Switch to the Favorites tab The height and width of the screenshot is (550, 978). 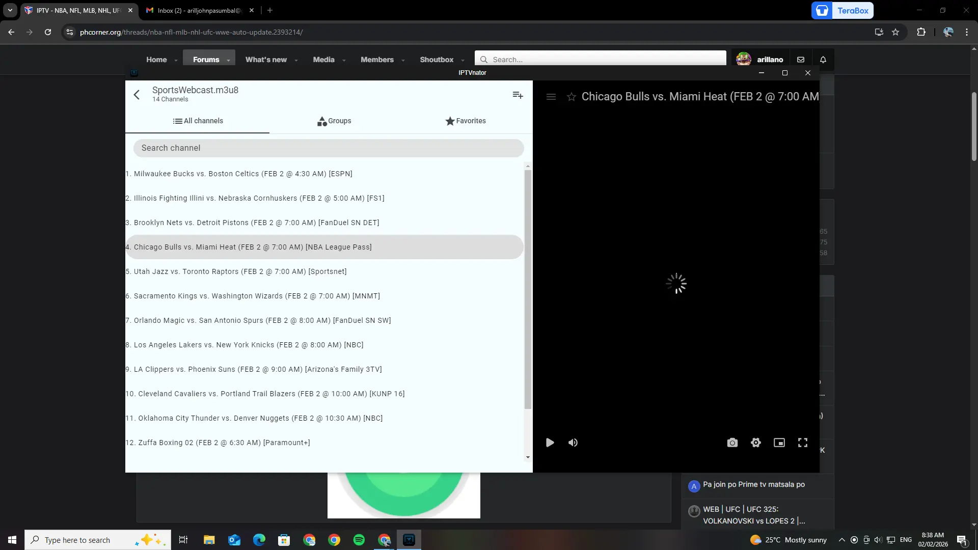pos(466,121)
